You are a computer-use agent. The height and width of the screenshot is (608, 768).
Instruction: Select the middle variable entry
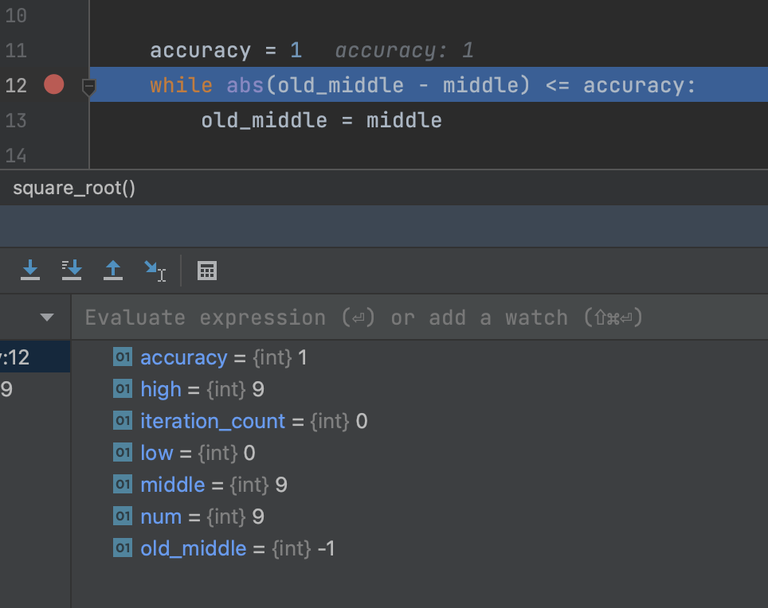click(173, 485)
